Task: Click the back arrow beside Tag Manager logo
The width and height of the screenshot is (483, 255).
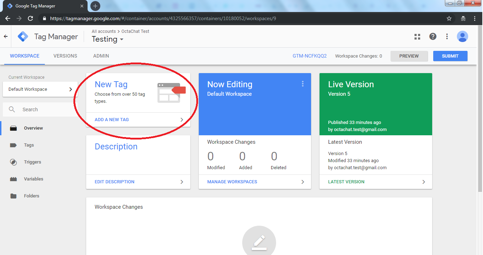Action: pyautogui.click(x=6, y=36)
